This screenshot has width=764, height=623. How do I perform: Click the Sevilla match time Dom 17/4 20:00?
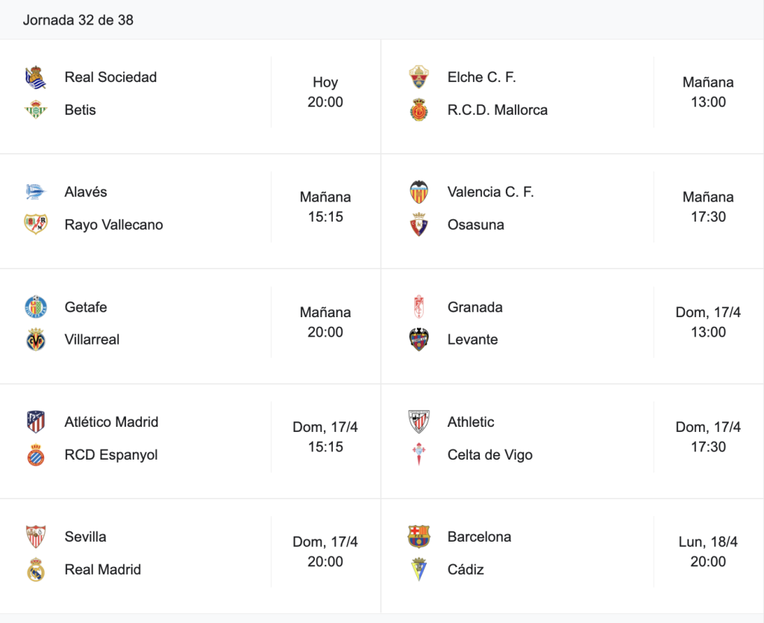point(325,552)
